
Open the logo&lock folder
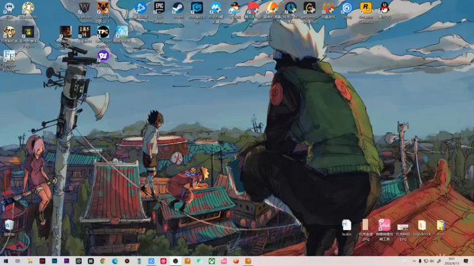point(422,228)
